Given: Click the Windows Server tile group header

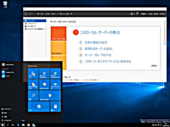Looking at the screenshot, I should click(x=33, y=66).
